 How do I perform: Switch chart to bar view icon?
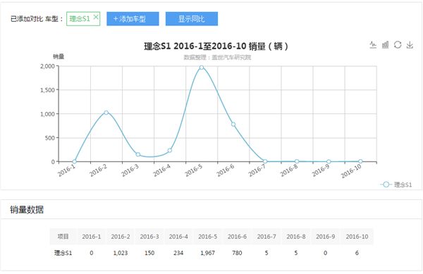(x=385, y=44)
